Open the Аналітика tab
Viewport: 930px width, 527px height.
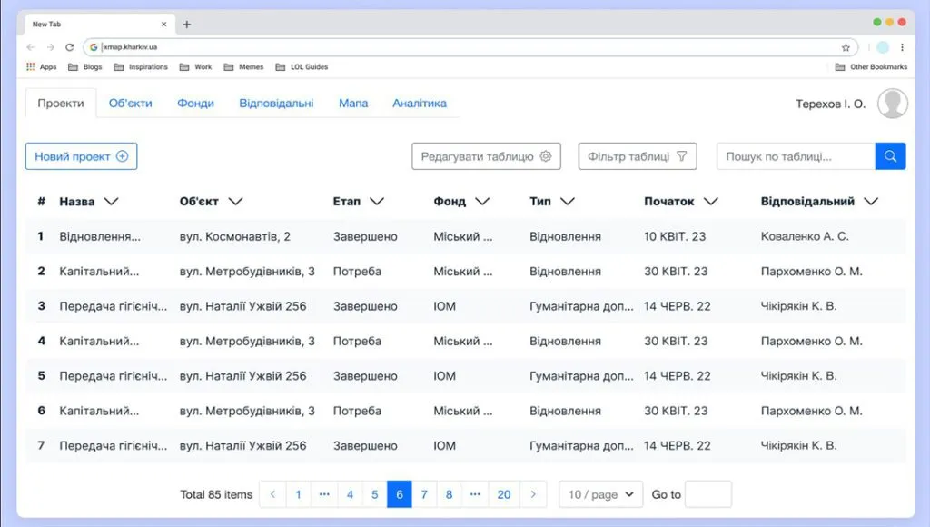419,104
